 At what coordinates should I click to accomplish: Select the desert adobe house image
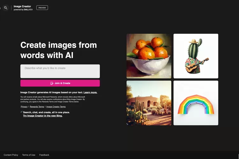pyautogui.click(x=149, y=103)
